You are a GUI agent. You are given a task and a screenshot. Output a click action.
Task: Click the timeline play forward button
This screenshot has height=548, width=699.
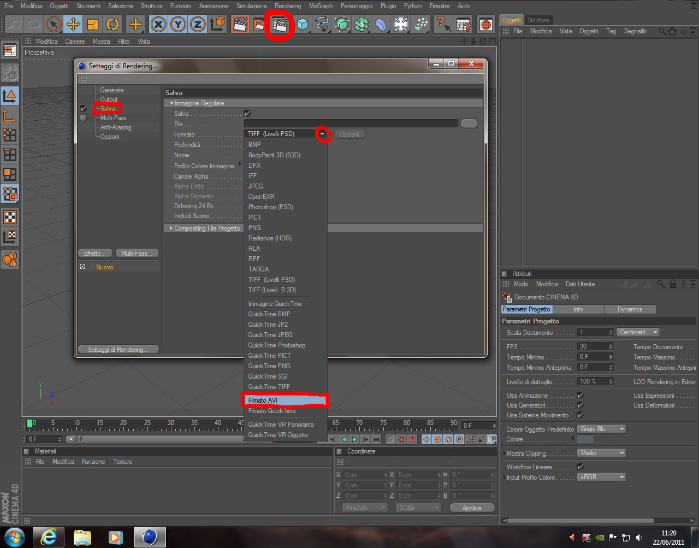click(355, 439)
